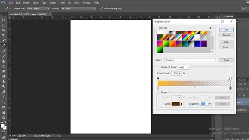Viewport: 249px width, 140px height.
Task: Select the Eraser tool
Action: [x=4, y=71]
